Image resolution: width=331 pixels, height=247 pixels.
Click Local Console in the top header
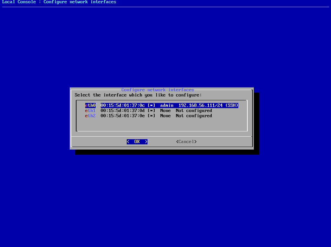18,2
